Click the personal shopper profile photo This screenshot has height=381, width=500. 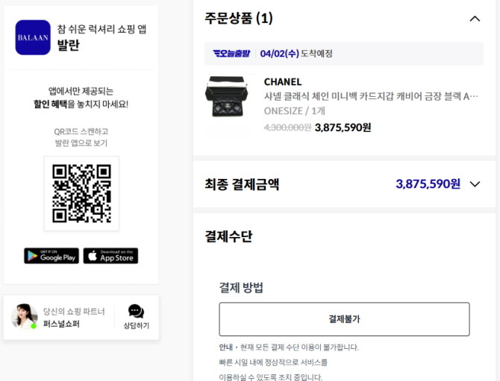coord(24,316)
